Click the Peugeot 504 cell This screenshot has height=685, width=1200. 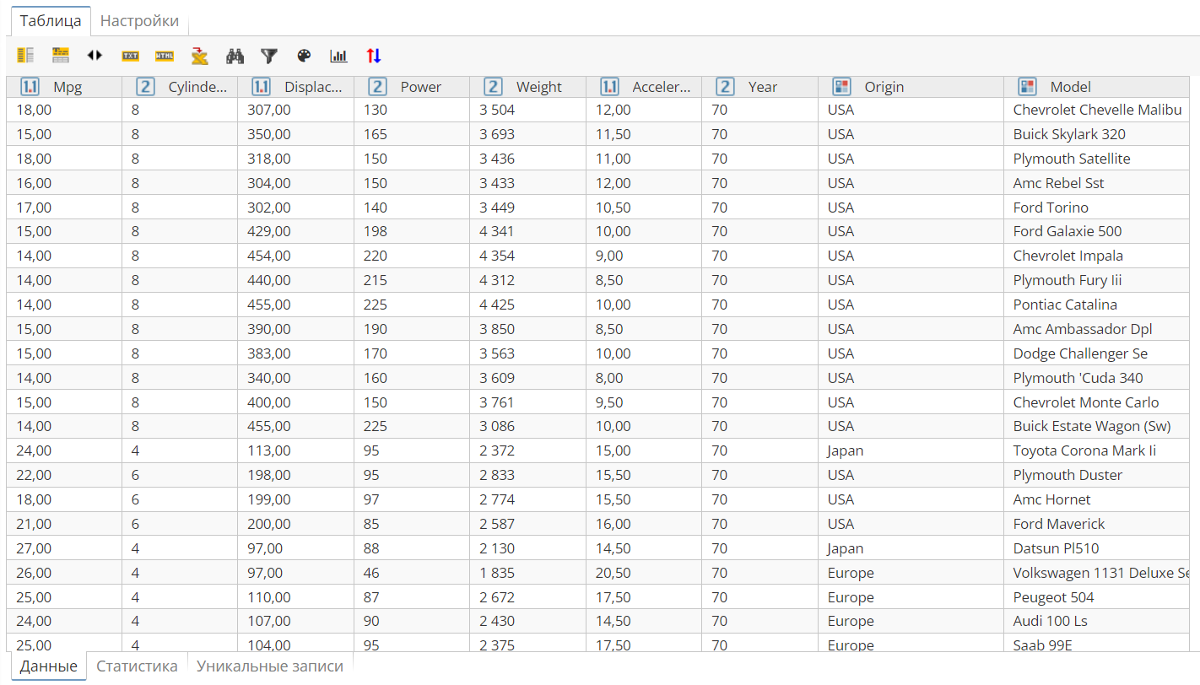point(1097,597)
